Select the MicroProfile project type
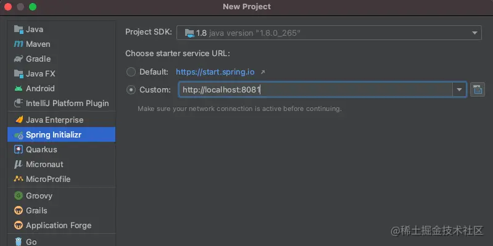Viewport: 493px width, 246px height. point(61,179)
